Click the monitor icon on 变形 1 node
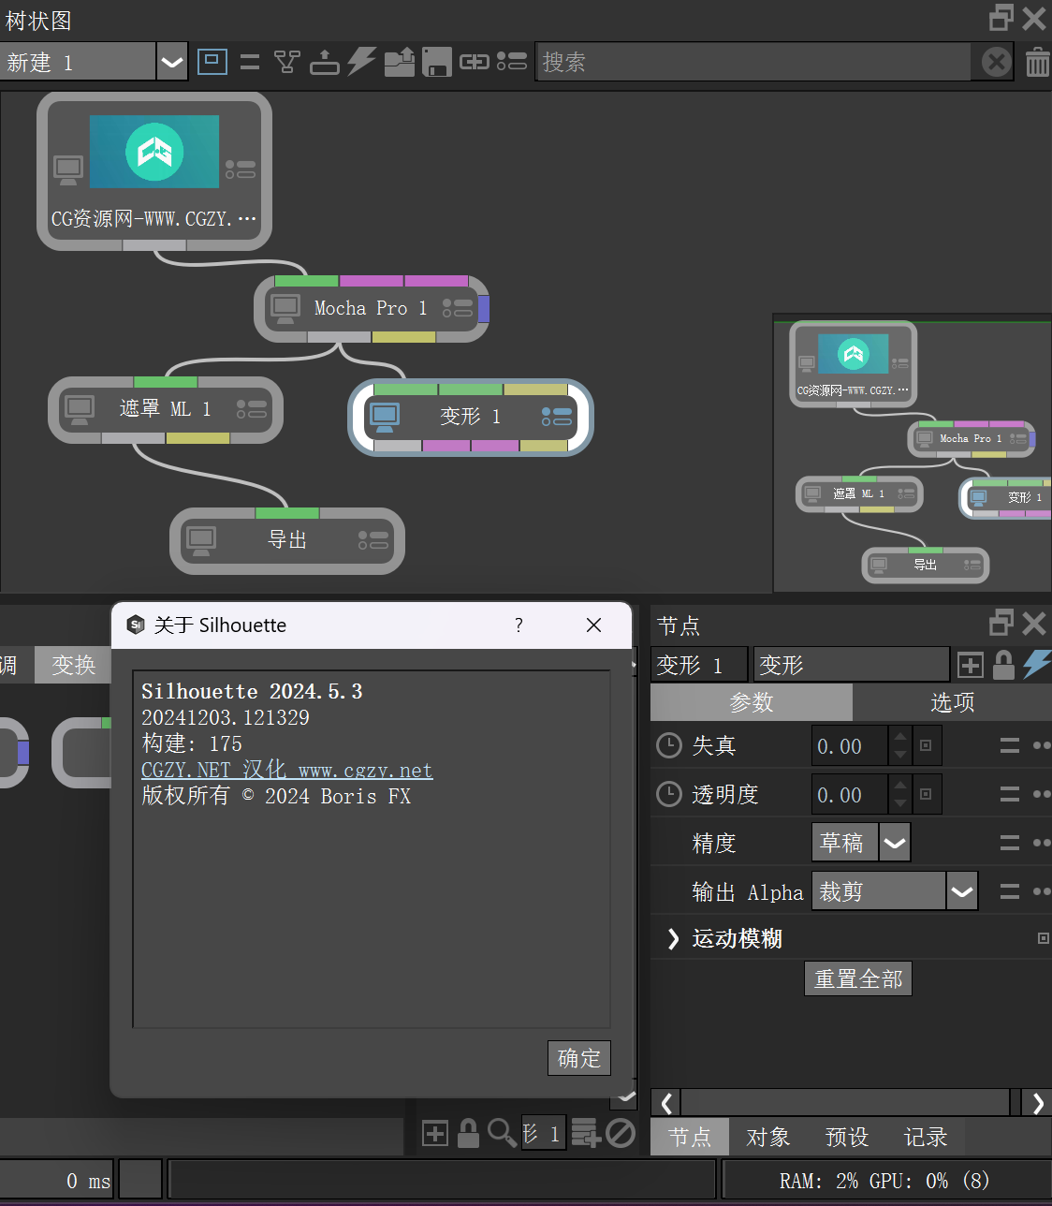 [384, 417]
